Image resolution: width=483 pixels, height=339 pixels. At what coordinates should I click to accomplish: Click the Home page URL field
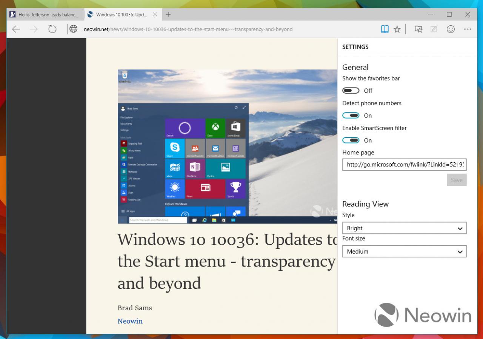[x=405, y=165]
